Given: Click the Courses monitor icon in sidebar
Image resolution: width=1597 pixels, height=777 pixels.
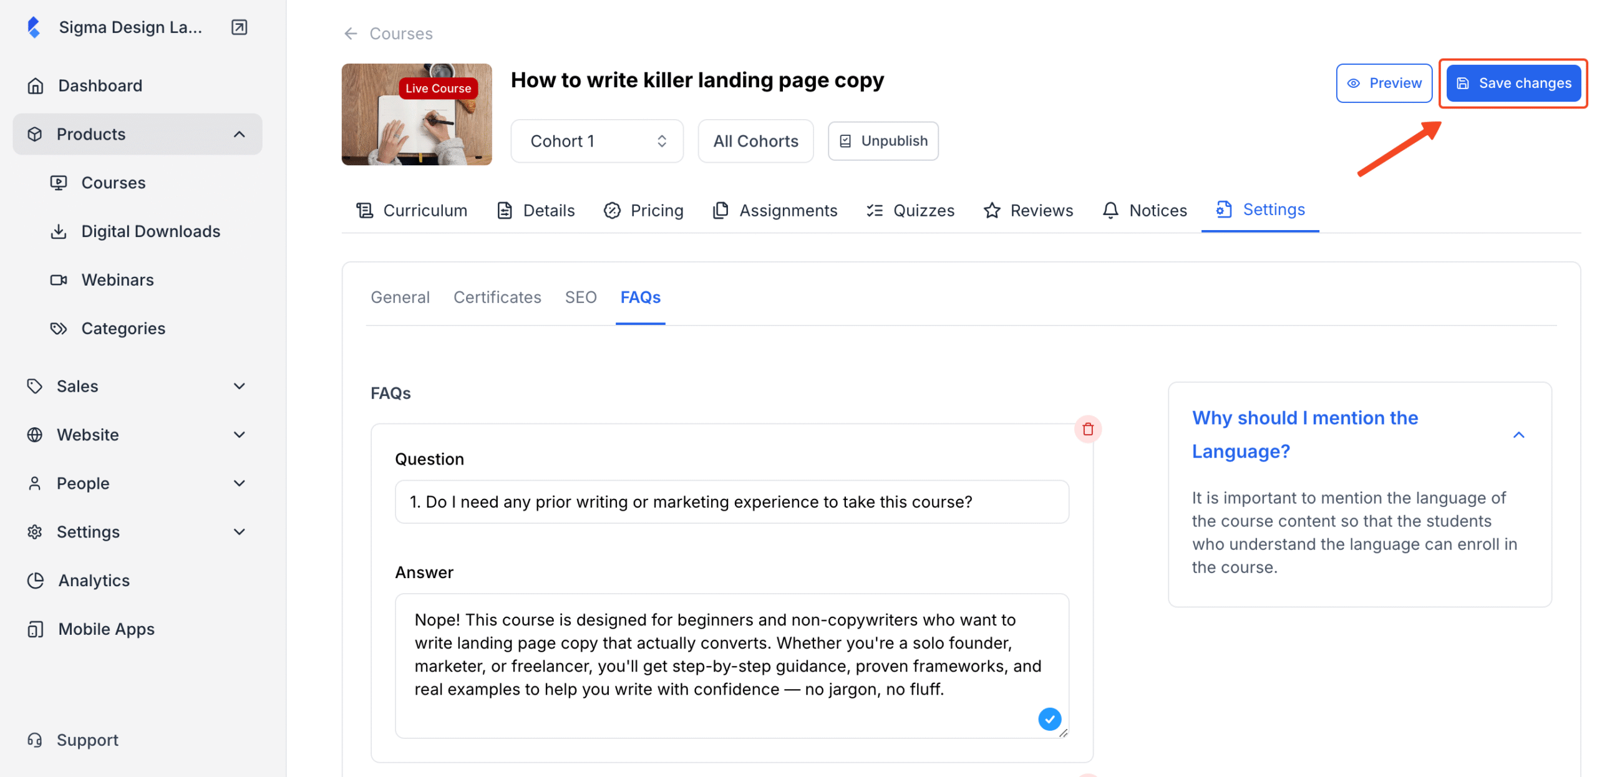Looking at the screenshot, I should 59,183.
